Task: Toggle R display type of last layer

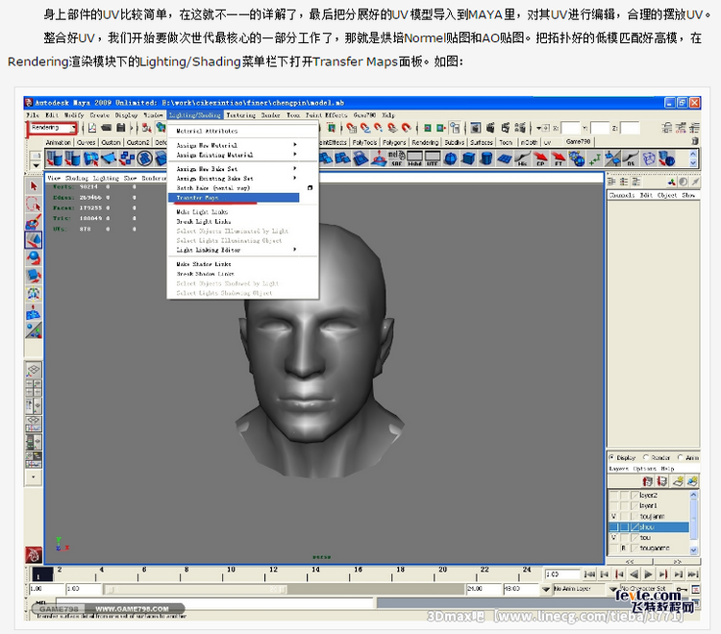Action: point(624,549)
